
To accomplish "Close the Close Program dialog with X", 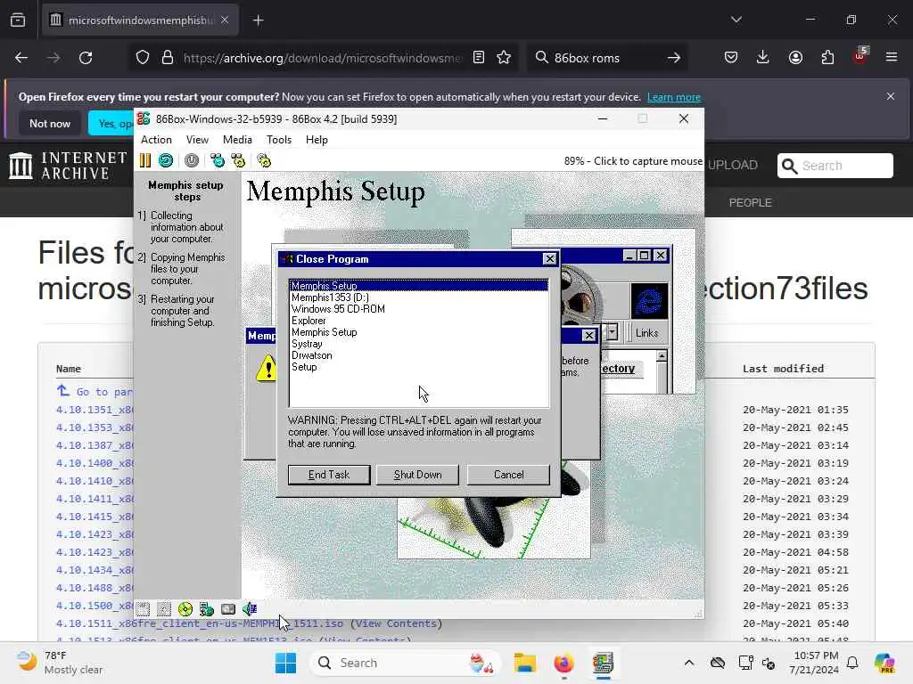I will 549,259.
